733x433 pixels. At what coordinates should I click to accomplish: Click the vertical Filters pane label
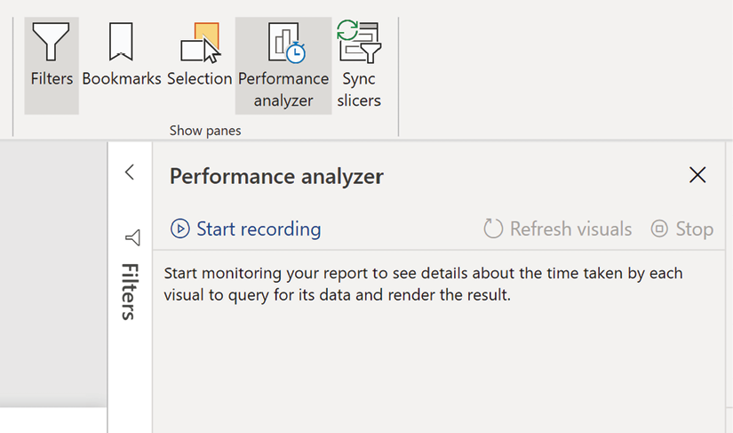[x=130, y=292]
